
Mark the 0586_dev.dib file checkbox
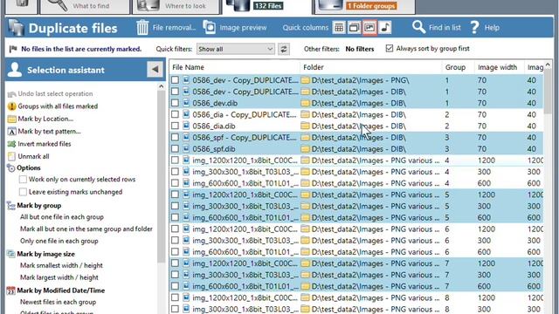tap(175, 103)
